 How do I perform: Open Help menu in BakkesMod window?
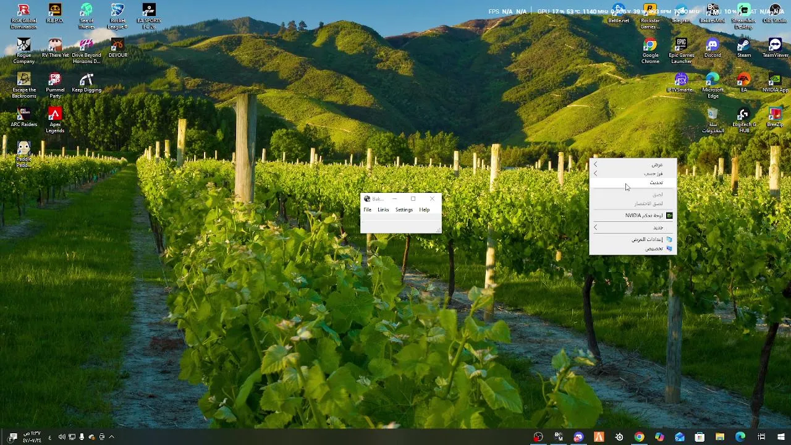point(424,210)
